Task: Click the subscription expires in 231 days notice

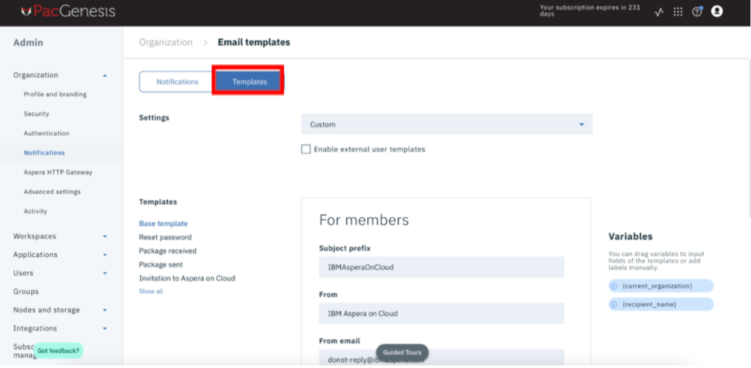Action: [x=590, y=11]
